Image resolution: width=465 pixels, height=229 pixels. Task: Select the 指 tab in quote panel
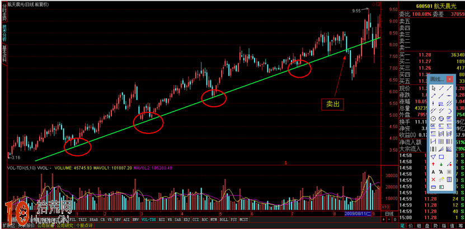pos(444,226)
